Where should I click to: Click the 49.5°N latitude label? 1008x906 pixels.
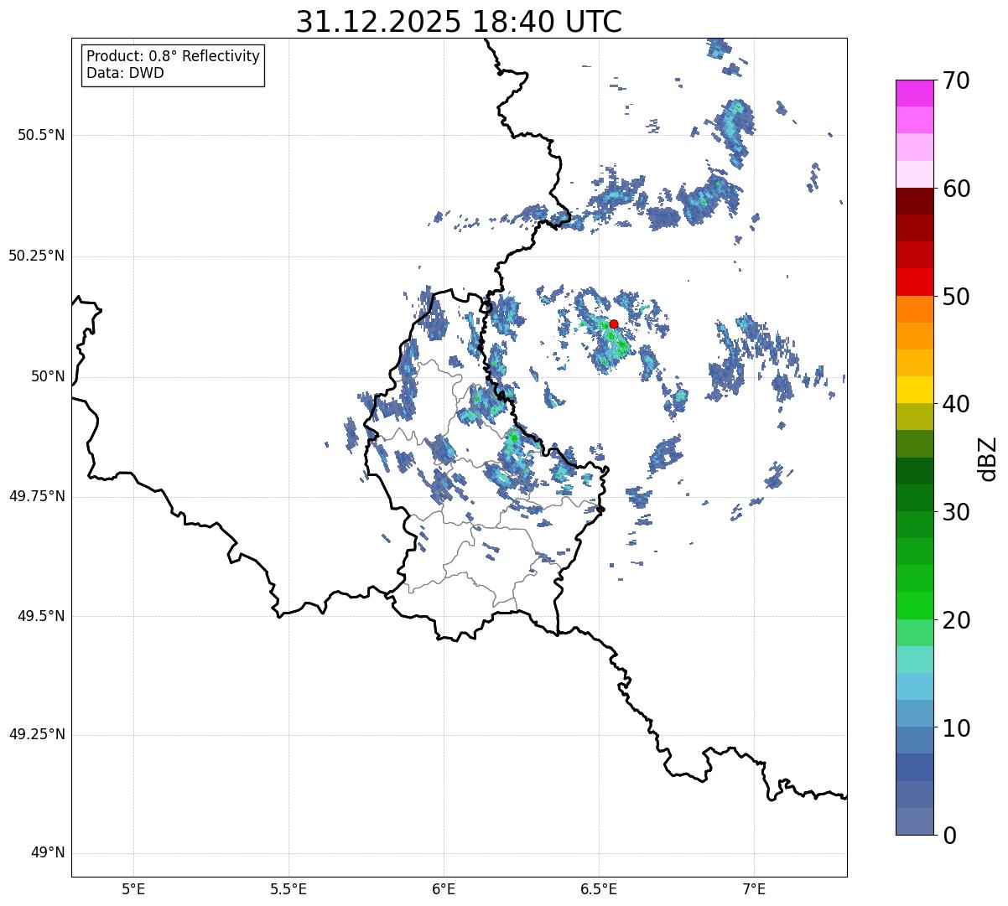pos(41,616)
